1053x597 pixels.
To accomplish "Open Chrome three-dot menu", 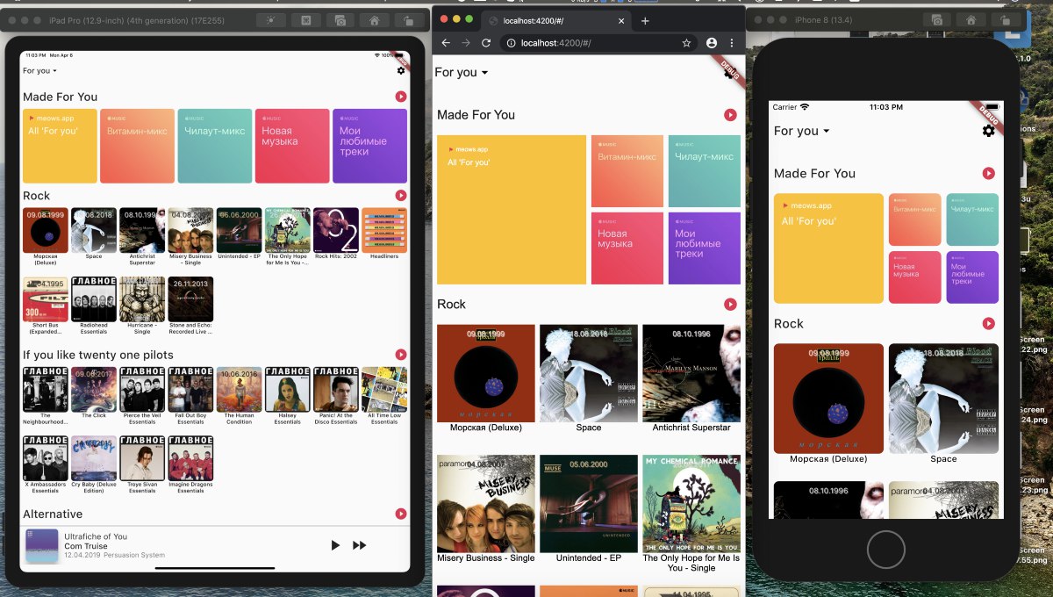I will pos(732,42).
